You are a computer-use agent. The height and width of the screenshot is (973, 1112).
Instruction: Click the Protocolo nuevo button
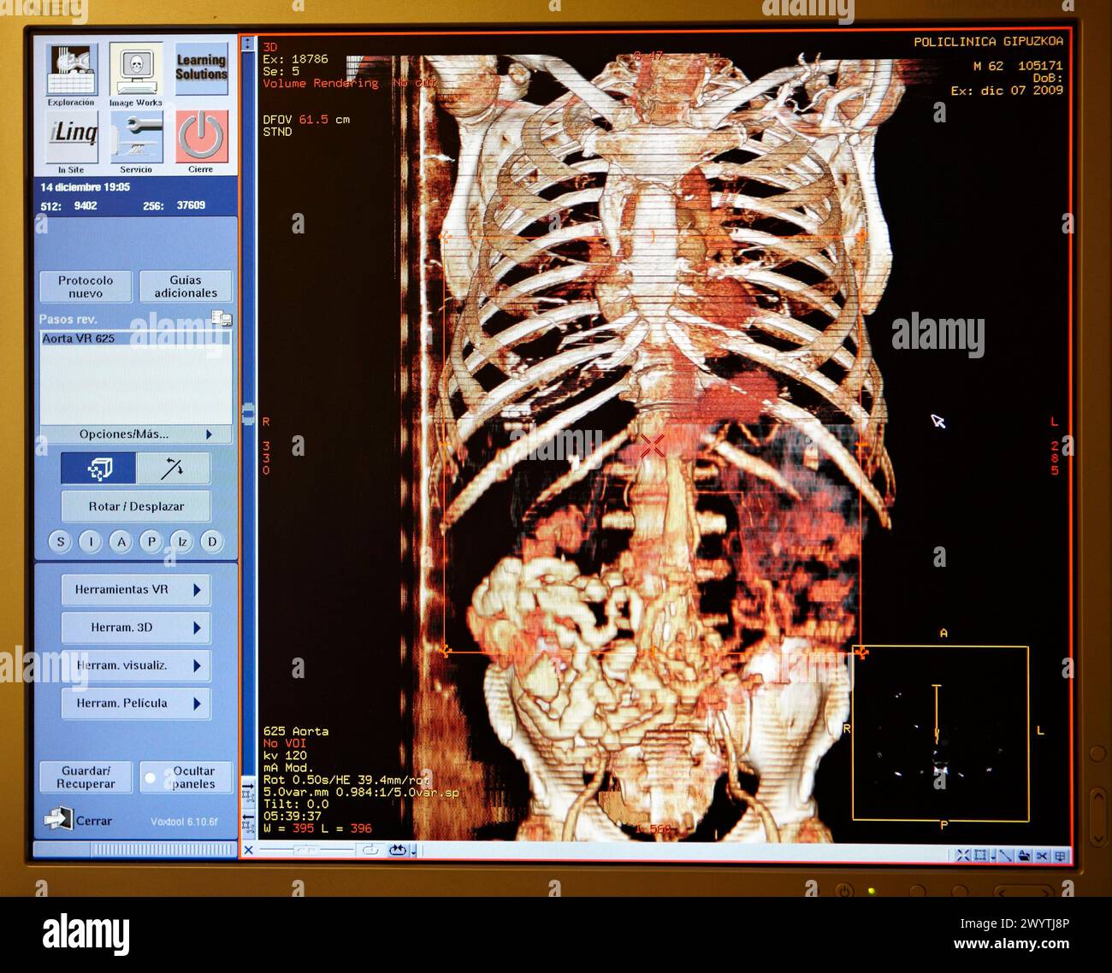[x=86, y=286]
